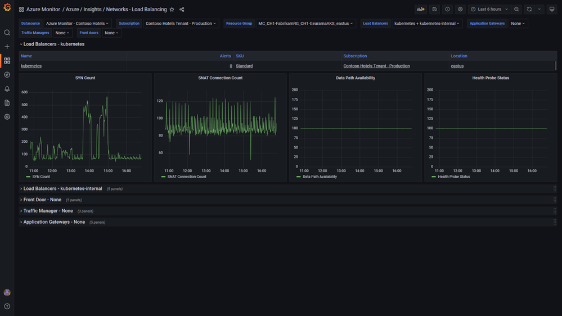Refresh the dashboard
This screenshot has height=316, width=562.
click(529, 10)
